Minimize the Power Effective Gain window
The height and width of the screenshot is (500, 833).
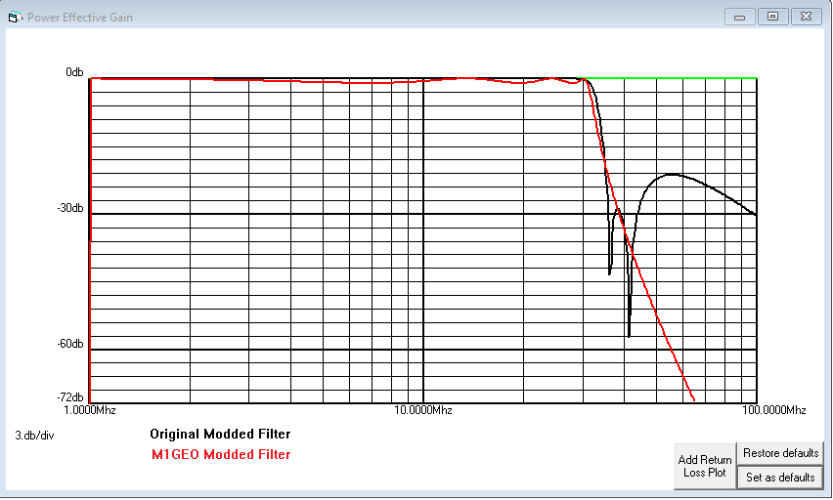coord(739,17)
